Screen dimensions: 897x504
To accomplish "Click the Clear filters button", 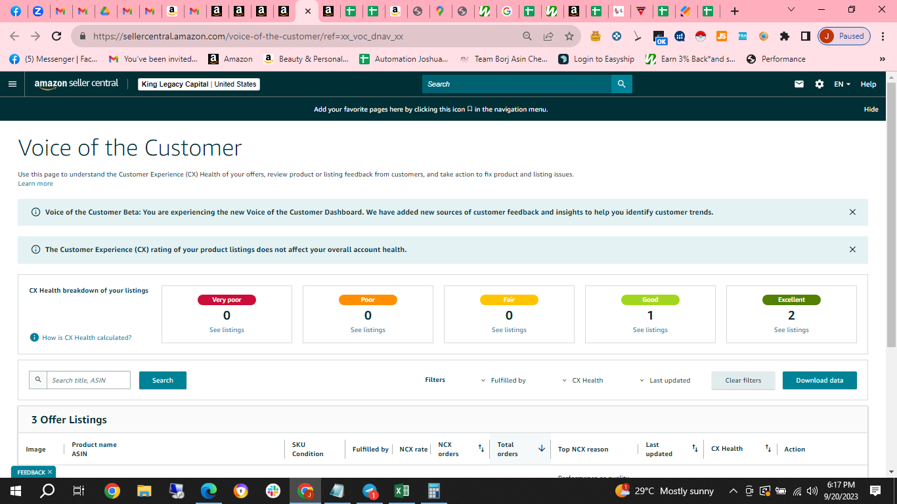I will point(743,380).
